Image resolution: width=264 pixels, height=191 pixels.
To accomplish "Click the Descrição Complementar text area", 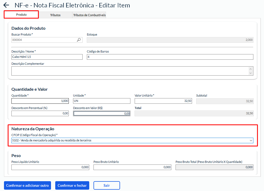I will pos(130,71).
